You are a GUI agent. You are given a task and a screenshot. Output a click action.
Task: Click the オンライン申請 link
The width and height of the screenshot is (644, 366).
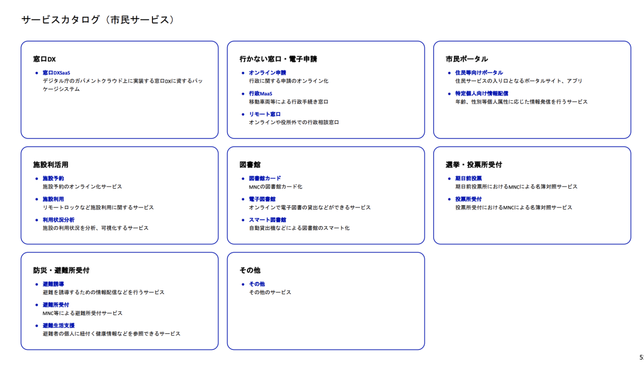click(x=267, y=72)
